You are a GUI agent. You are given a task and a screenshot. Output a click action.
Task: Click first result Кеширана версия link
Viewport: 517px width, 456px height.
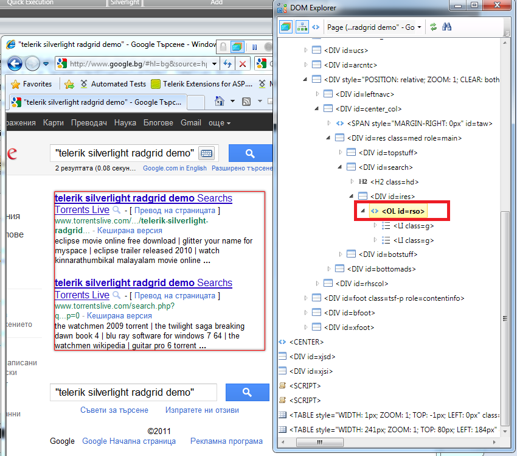point(130,230)
